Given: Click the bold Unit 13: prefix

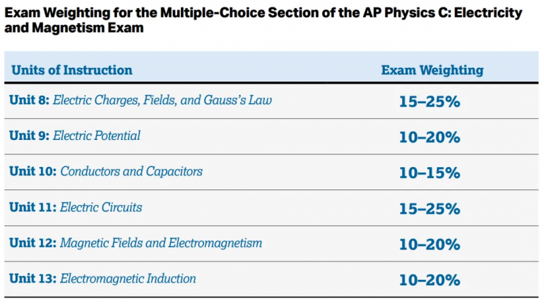Looking at the screenshot, I should (x=33, y=279).
